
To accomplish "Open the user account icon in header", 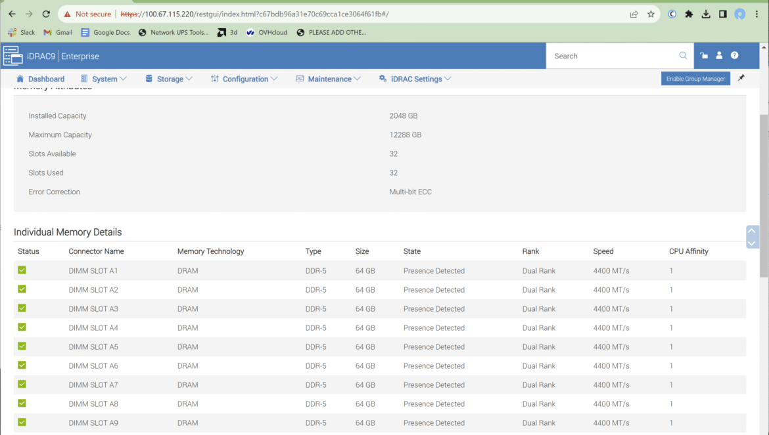I will pyautogui.click(x=719, y=55).
